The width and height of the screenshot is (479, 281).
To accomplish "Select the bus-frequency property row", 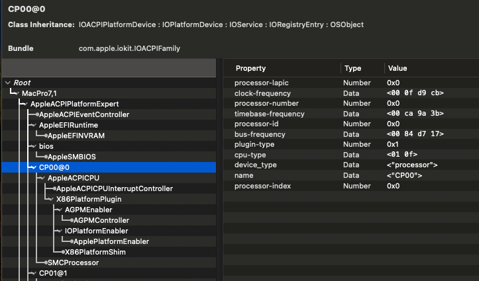I will coord(351,134).
